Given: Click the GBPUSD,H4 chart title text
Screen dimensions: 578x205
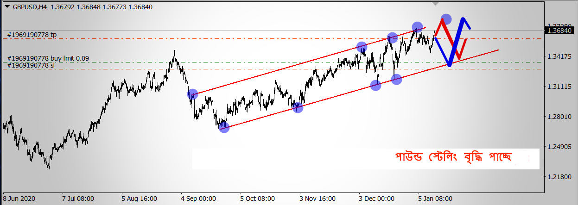Looking at the screenshot, I should (29, 7).
